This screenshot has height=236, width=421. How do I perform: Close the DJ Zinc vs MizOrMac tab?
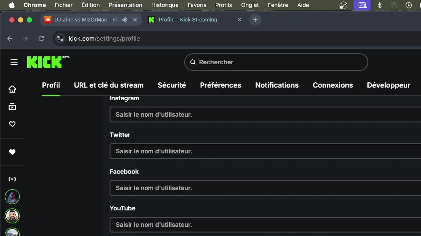(135, 20)
